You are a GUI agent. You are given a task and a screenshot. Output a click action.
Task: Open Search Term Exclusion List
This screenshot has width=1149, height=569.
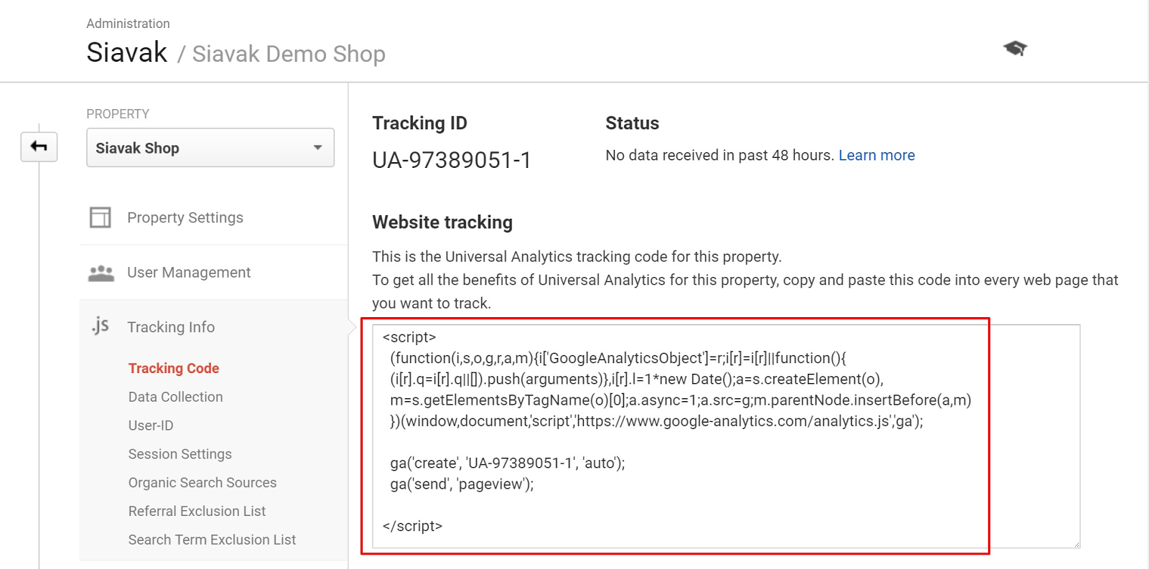pos(212,540)
